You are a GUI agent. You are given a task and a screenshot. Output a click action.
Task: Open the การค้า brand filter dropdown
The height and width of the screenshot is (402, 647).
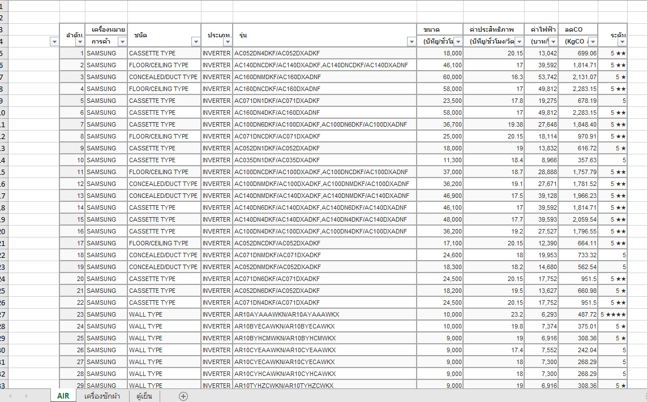click(x=122, y=42)
